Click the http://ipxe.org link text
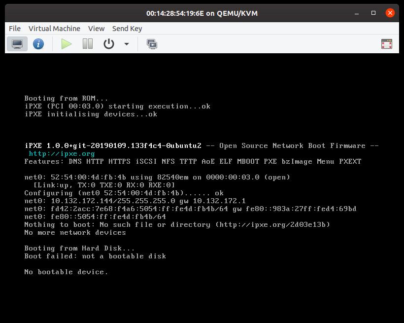This screenshot has height=323, width=404. 62,153
